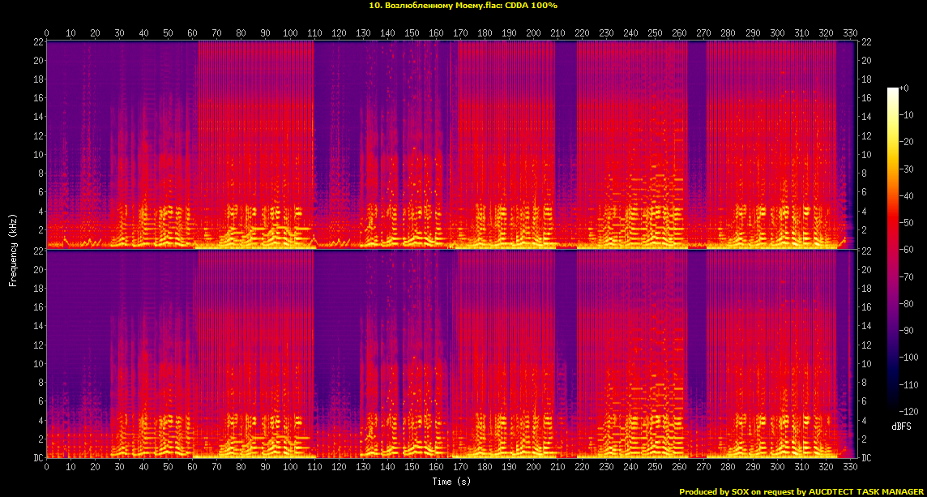Image resolution: width=927 pixels, height=497 pixels.
Task: Click the 160 mark on bottom time axis
Action: [x=436, y=467]
